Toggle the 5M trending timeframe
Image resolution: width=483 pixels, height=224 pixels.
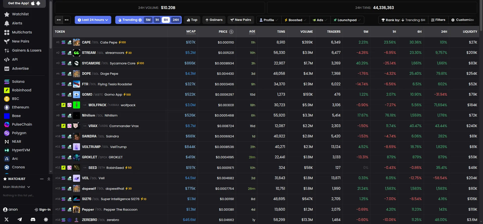click(x=148, y=20)
